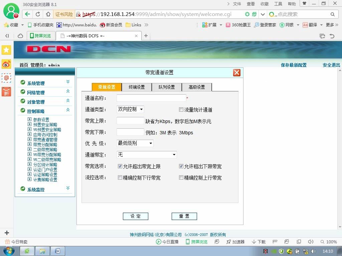Screen dimensions: 342x256
Task: Enable 精确控制下行带宽 checkbox
Action: 120,177
